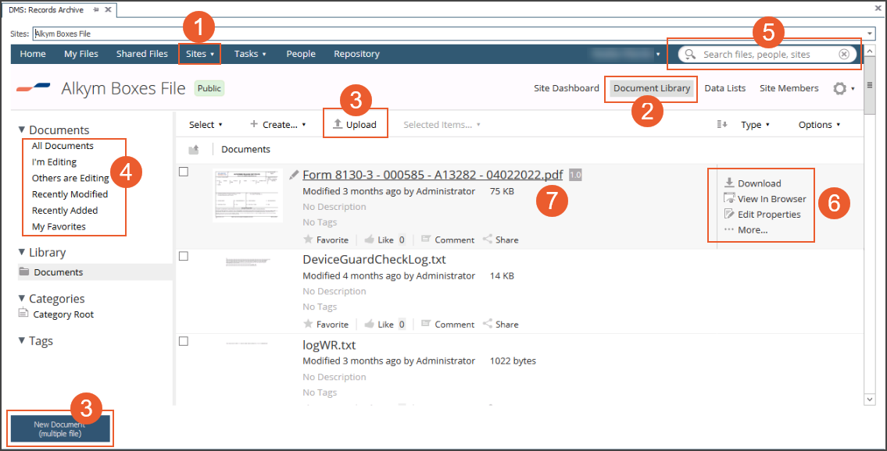Clear search with the X icon
This screenshot has width=887, height=451.
844,55
